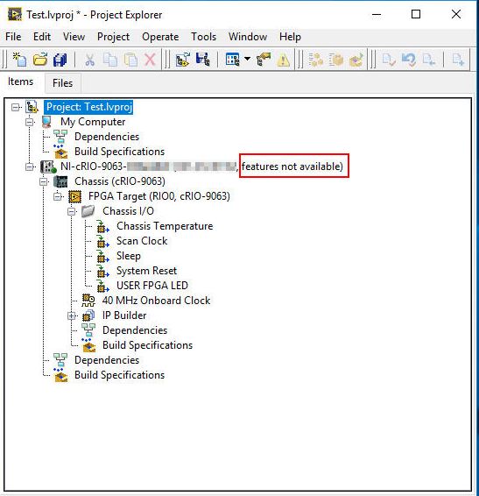Collapse the FPGA Target node
479x496 pixels.
[x=58, y=196]
